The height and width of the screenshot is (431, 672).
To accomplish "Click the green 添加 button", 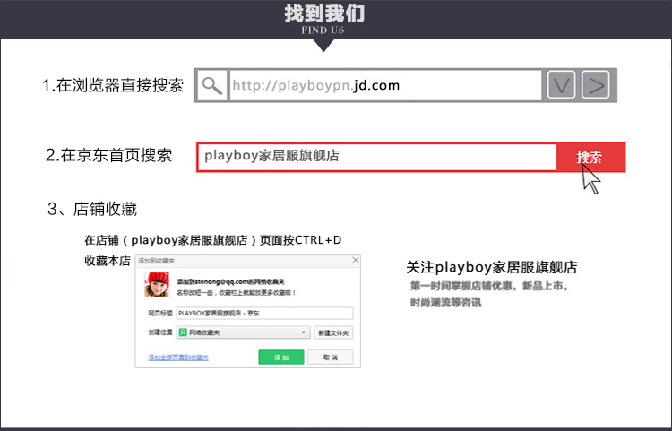I will click(x=281, y=358).
